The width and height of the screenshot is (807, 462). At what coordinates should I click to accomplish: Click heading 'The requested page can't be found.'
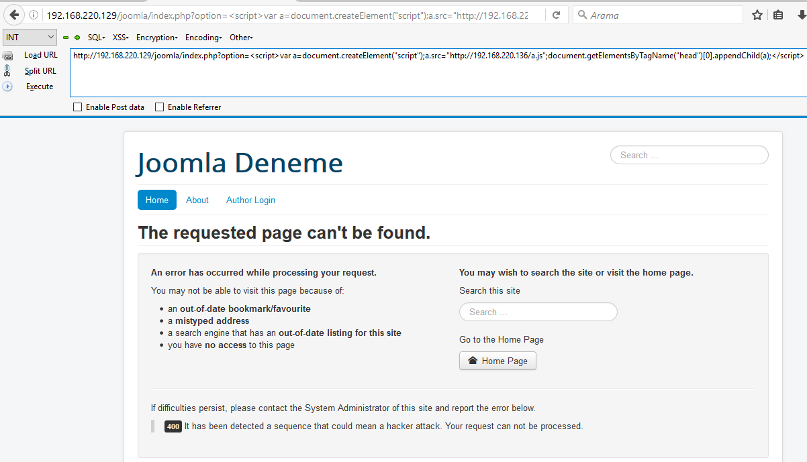coord(284,233)
